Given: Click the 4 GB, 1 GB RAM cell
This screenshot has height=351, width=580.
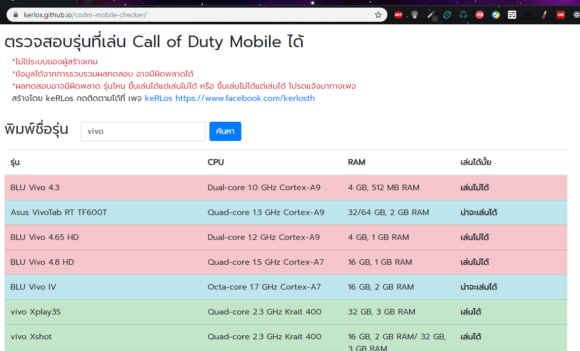Looking at the screenshot, I should coord(378,237).
